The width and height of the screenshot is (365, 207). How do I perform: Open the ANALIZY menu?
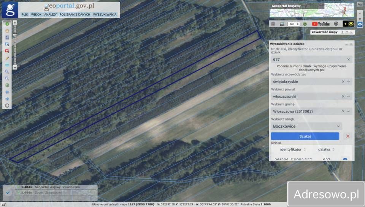point(51,14)
